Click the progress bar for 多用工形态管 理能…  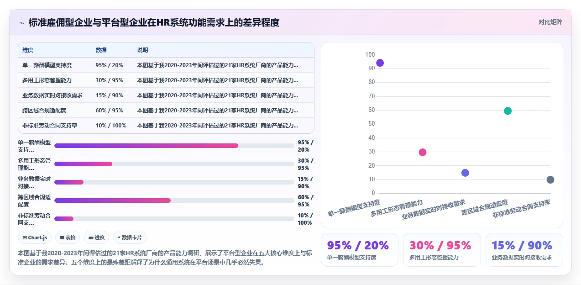pyautogui.click(x=174, y=164)
